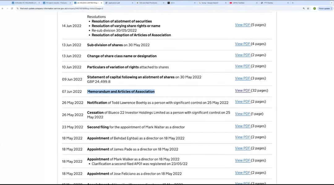
Task: View PDF for Sub-division of shares filing
Action: point(242,44)
